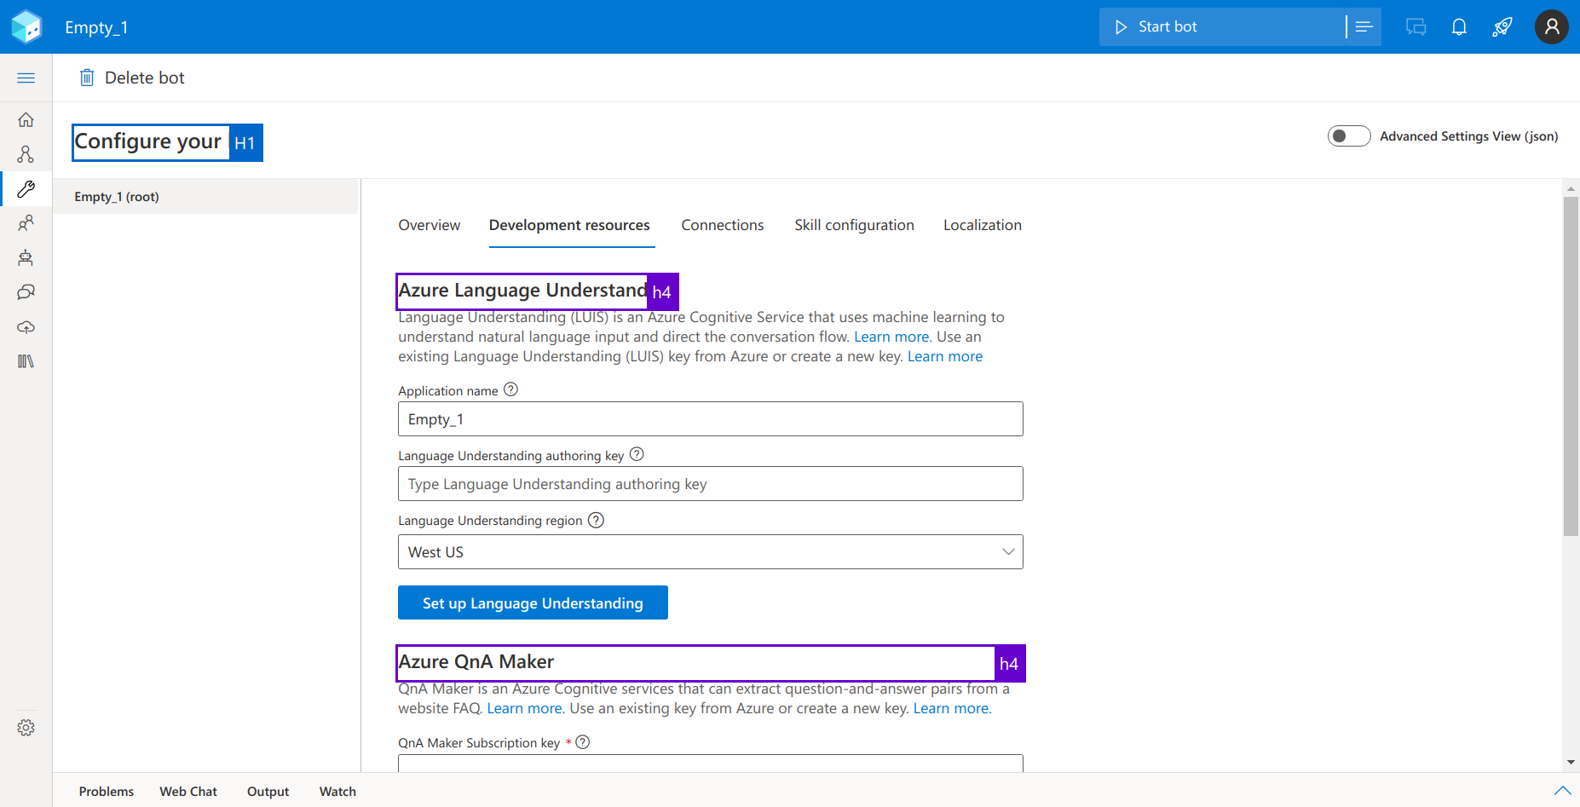Toggle Advanced Settings View (json)
Screen dimensions: 1580x807
pyautogui.click(x=1349, y=135)
